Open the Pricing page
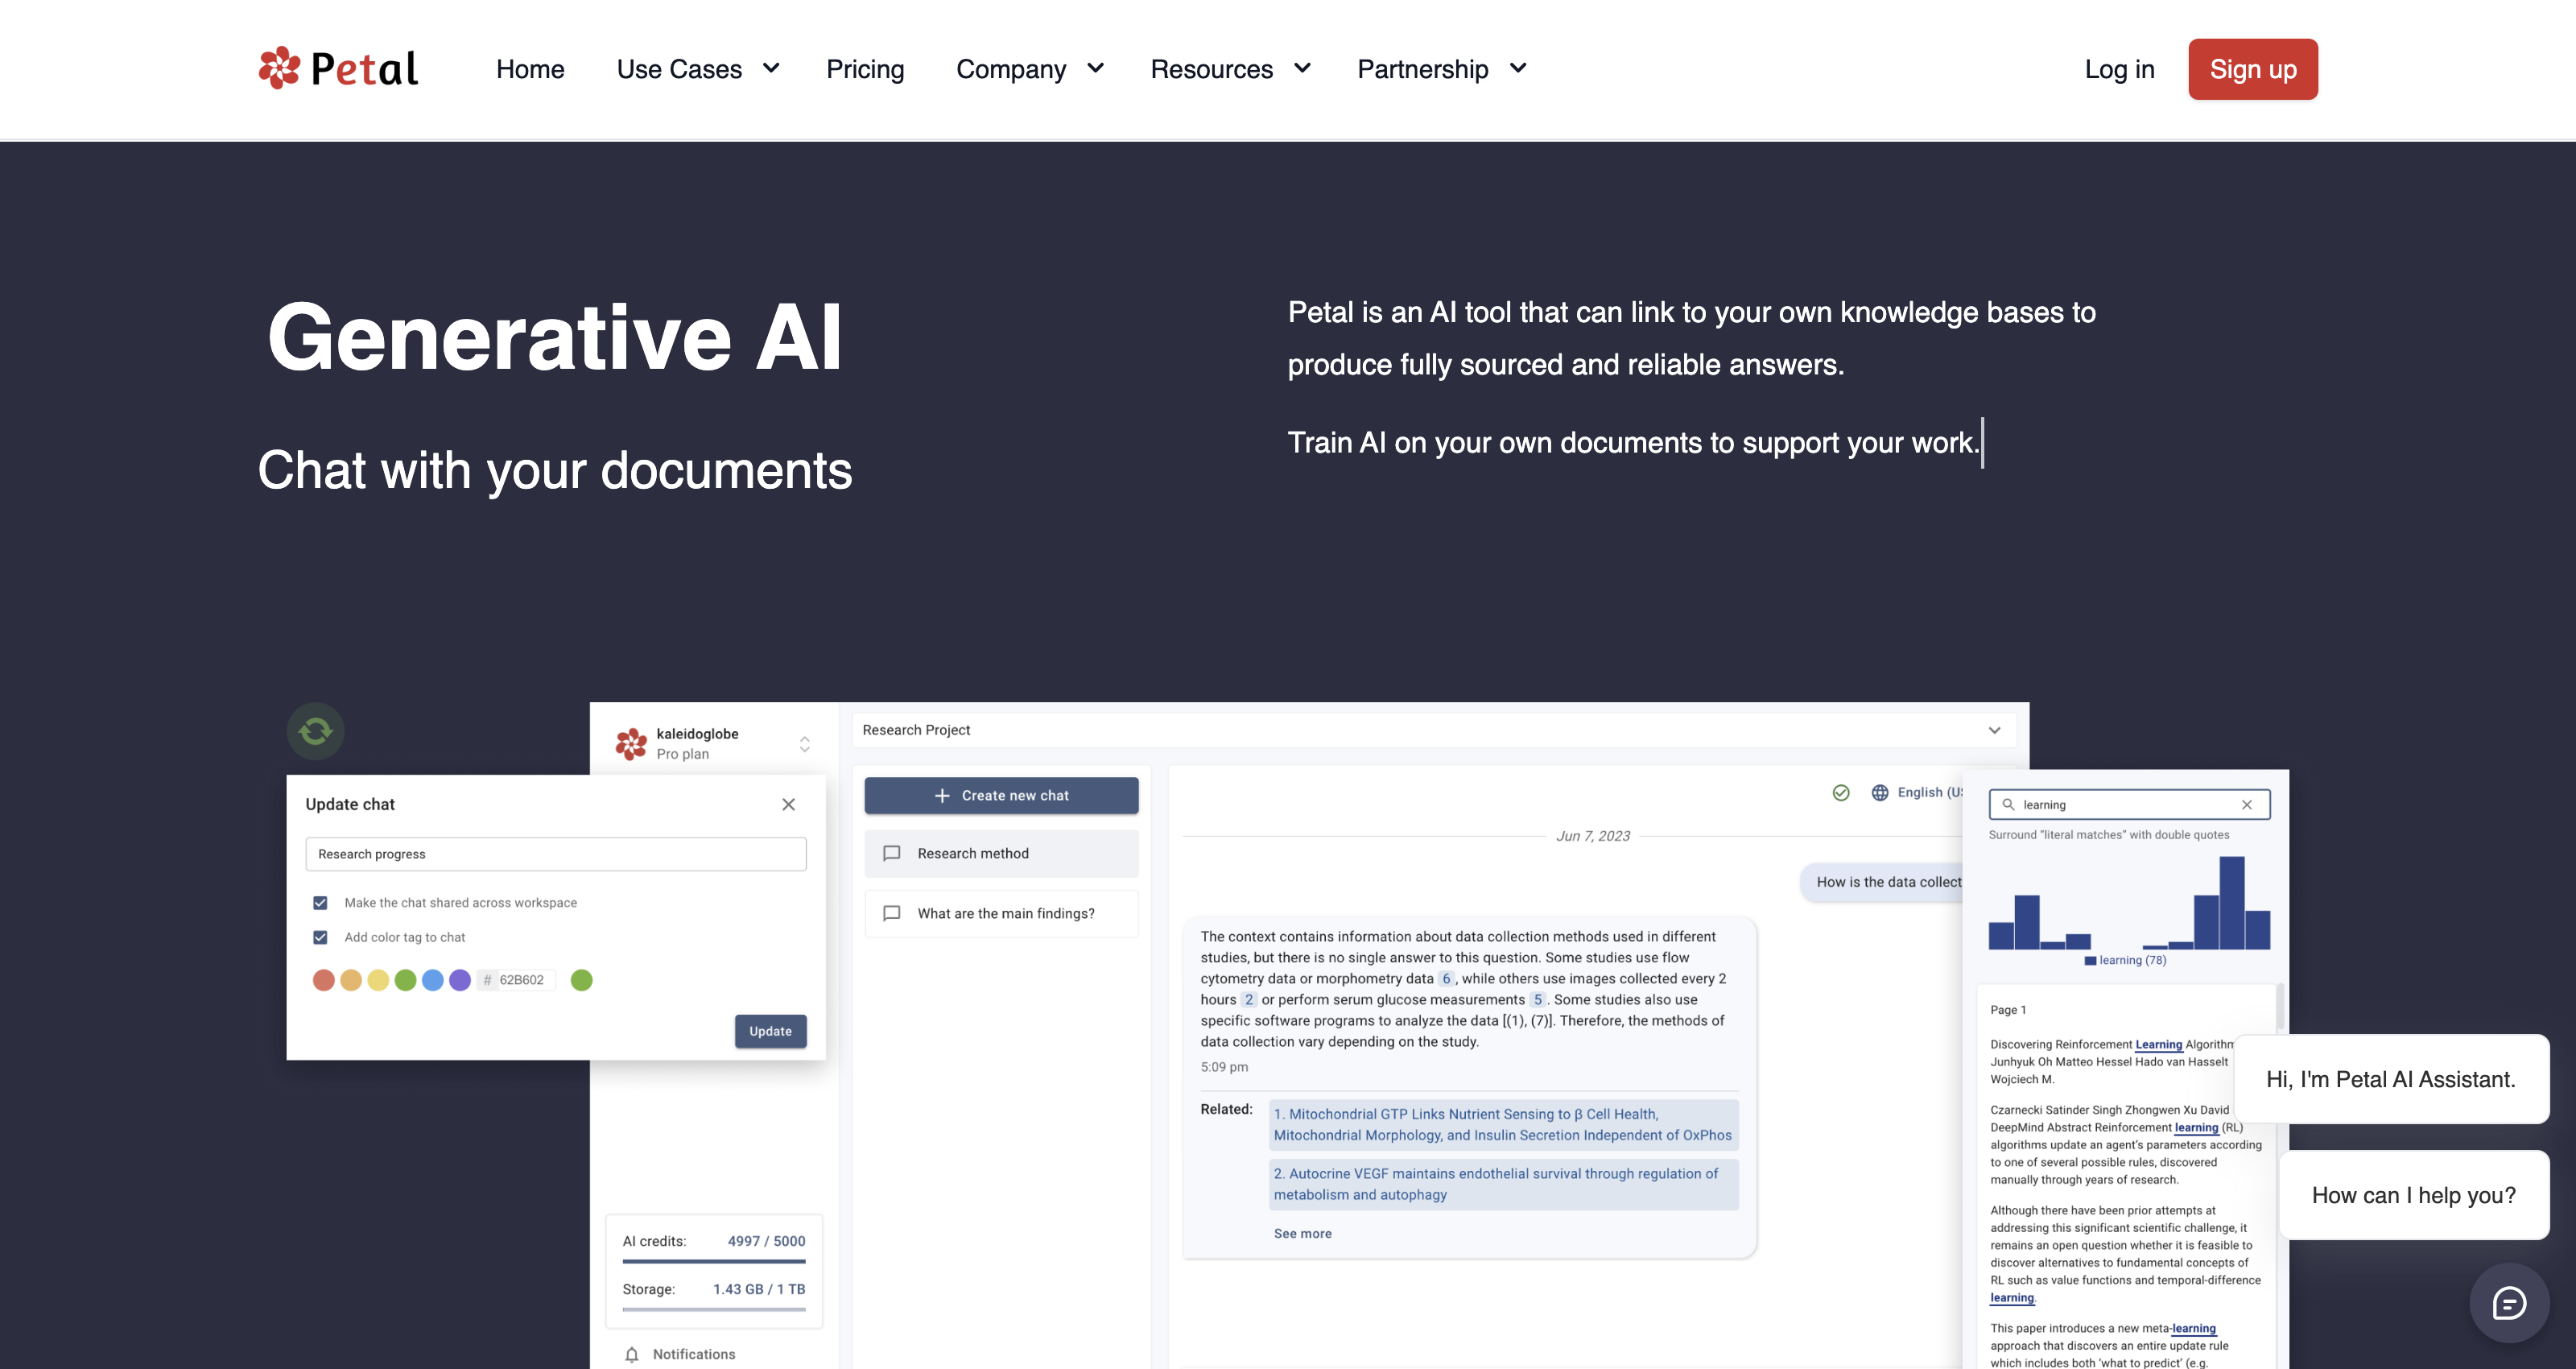Image resolution: width=2576 pixels, height=1369 pixels. coord(865,69)
